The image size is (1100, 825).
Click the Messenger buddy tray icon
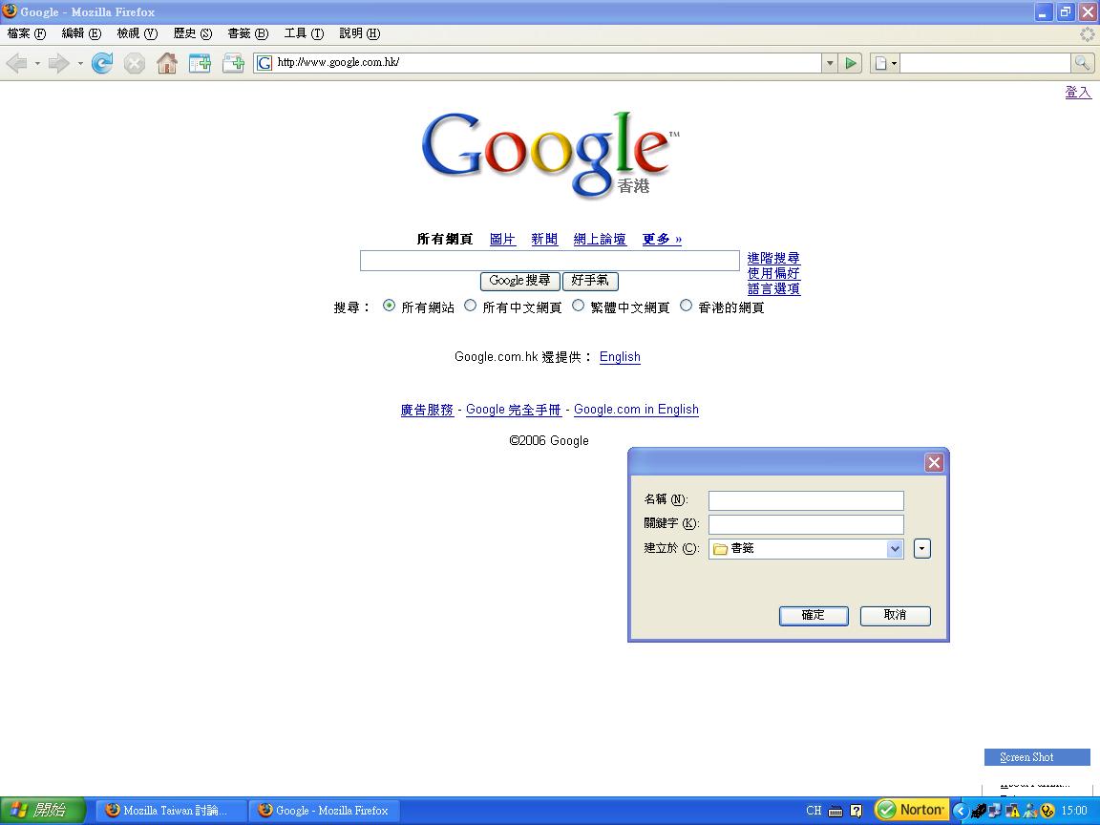pyautogui.click(x=1030, y=811)
